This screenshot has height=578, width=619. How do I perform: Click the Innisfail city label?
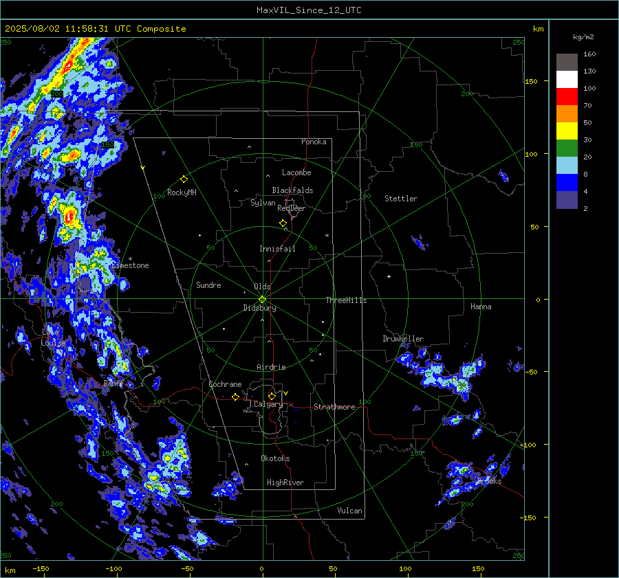pyautogui.click(x=277, y=249)
